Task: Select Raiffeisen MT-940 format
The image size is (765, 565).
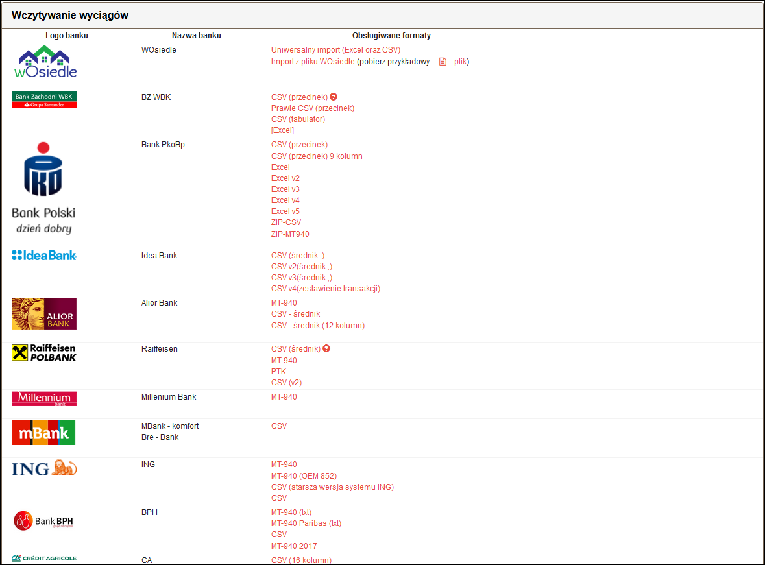Action: 284,361
